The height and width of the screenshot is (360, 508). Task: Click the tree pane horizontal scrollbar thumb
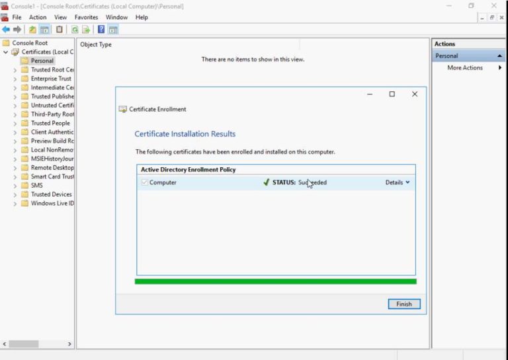pyautogui.click(x=24, y=344)
